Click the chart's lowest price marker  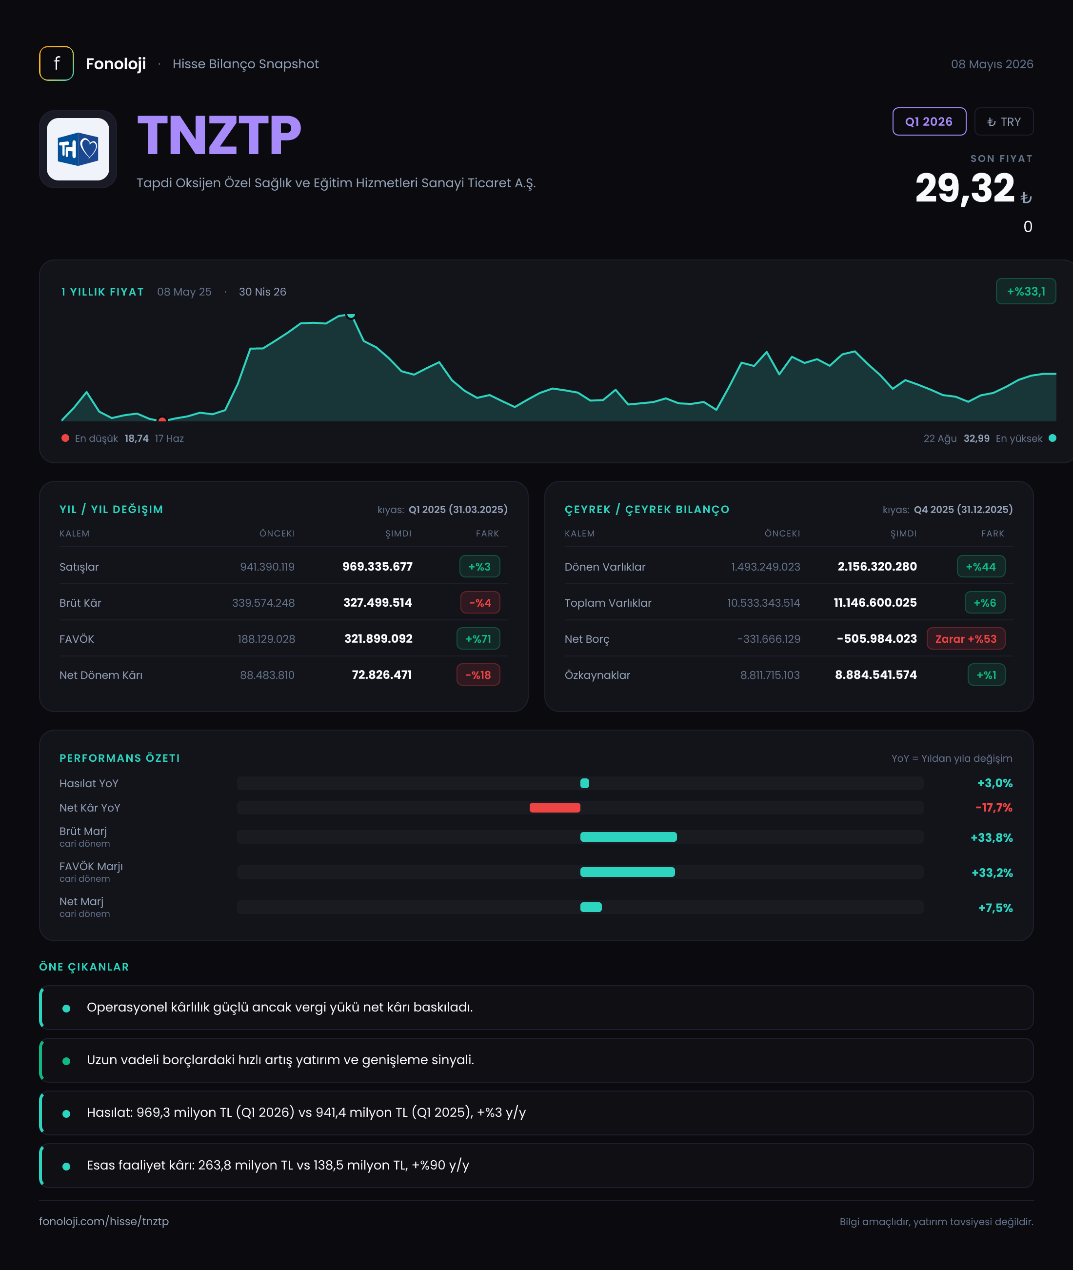[162, 420]
